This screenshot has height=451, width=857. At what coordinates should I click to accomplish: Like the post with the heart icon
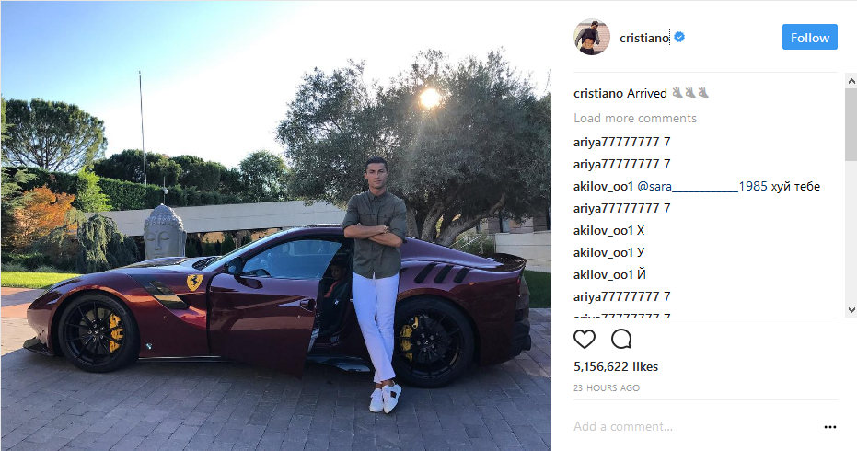pyautogui.click(x=585, y=340)
